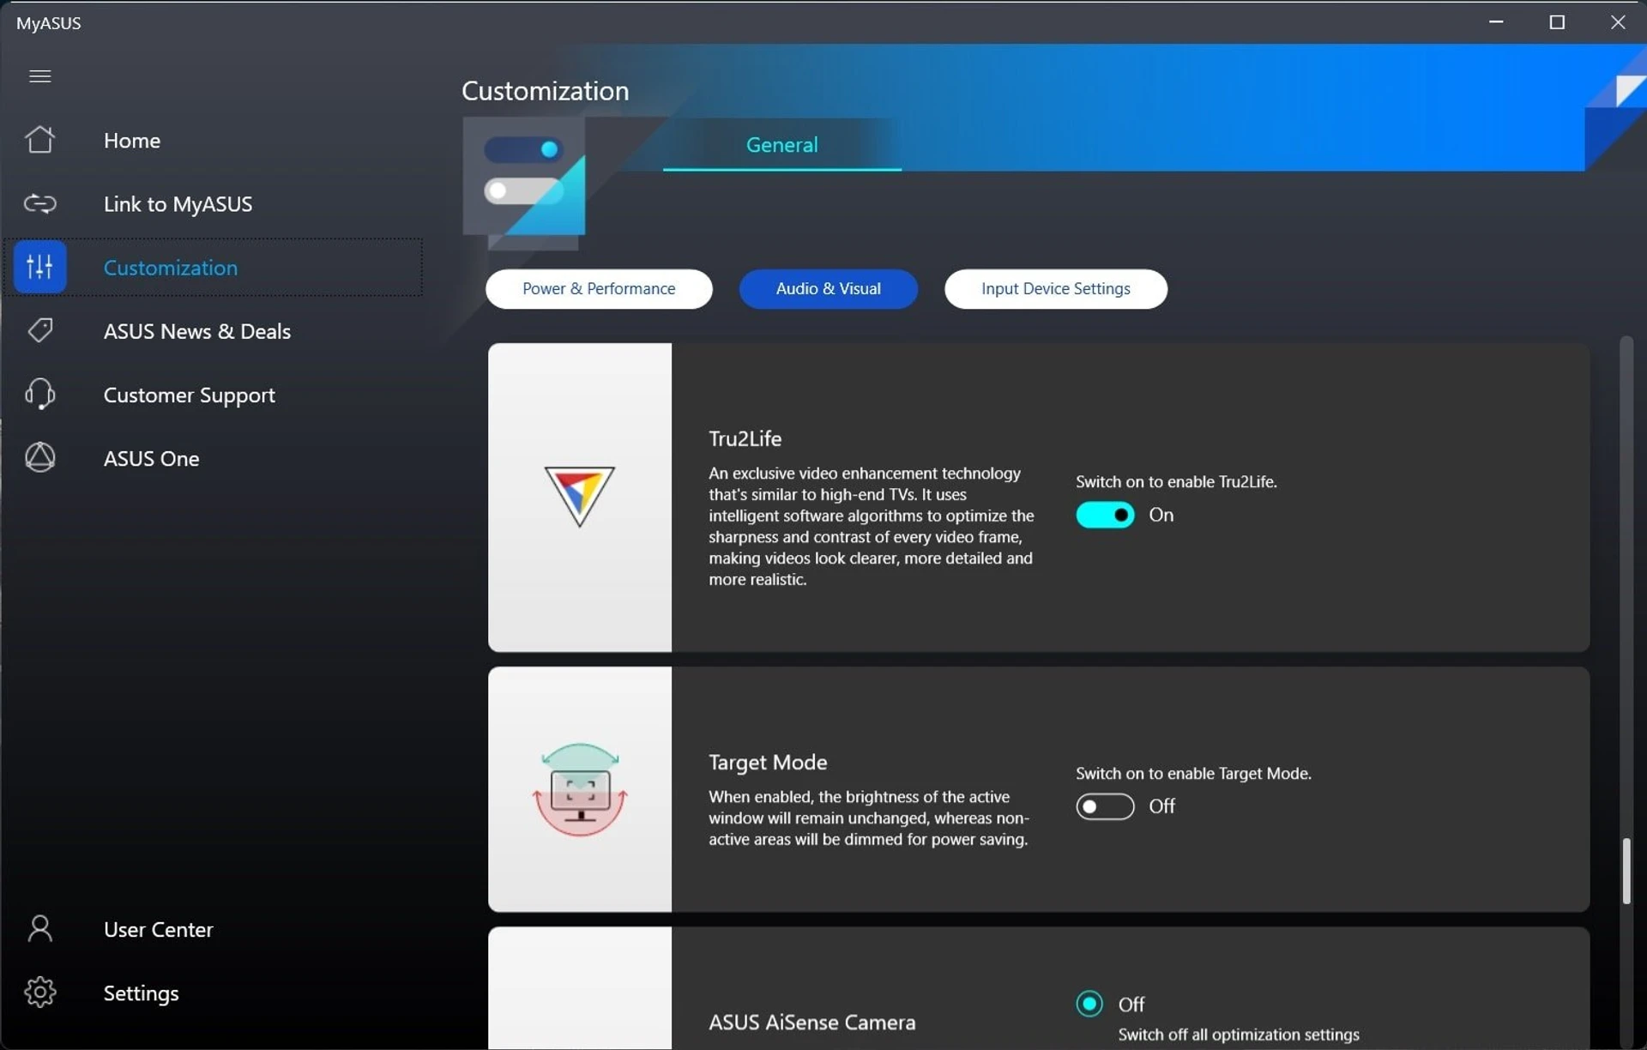Image resolution: width=1647 pixels, height=1050 pixels.
Task: Open User Center
Action: click(158, 929)
